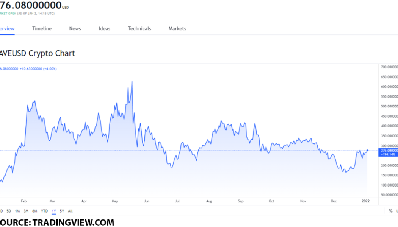Select the YTD range option
This screenshot has height=227, width=398.
(x=44, y=211)
